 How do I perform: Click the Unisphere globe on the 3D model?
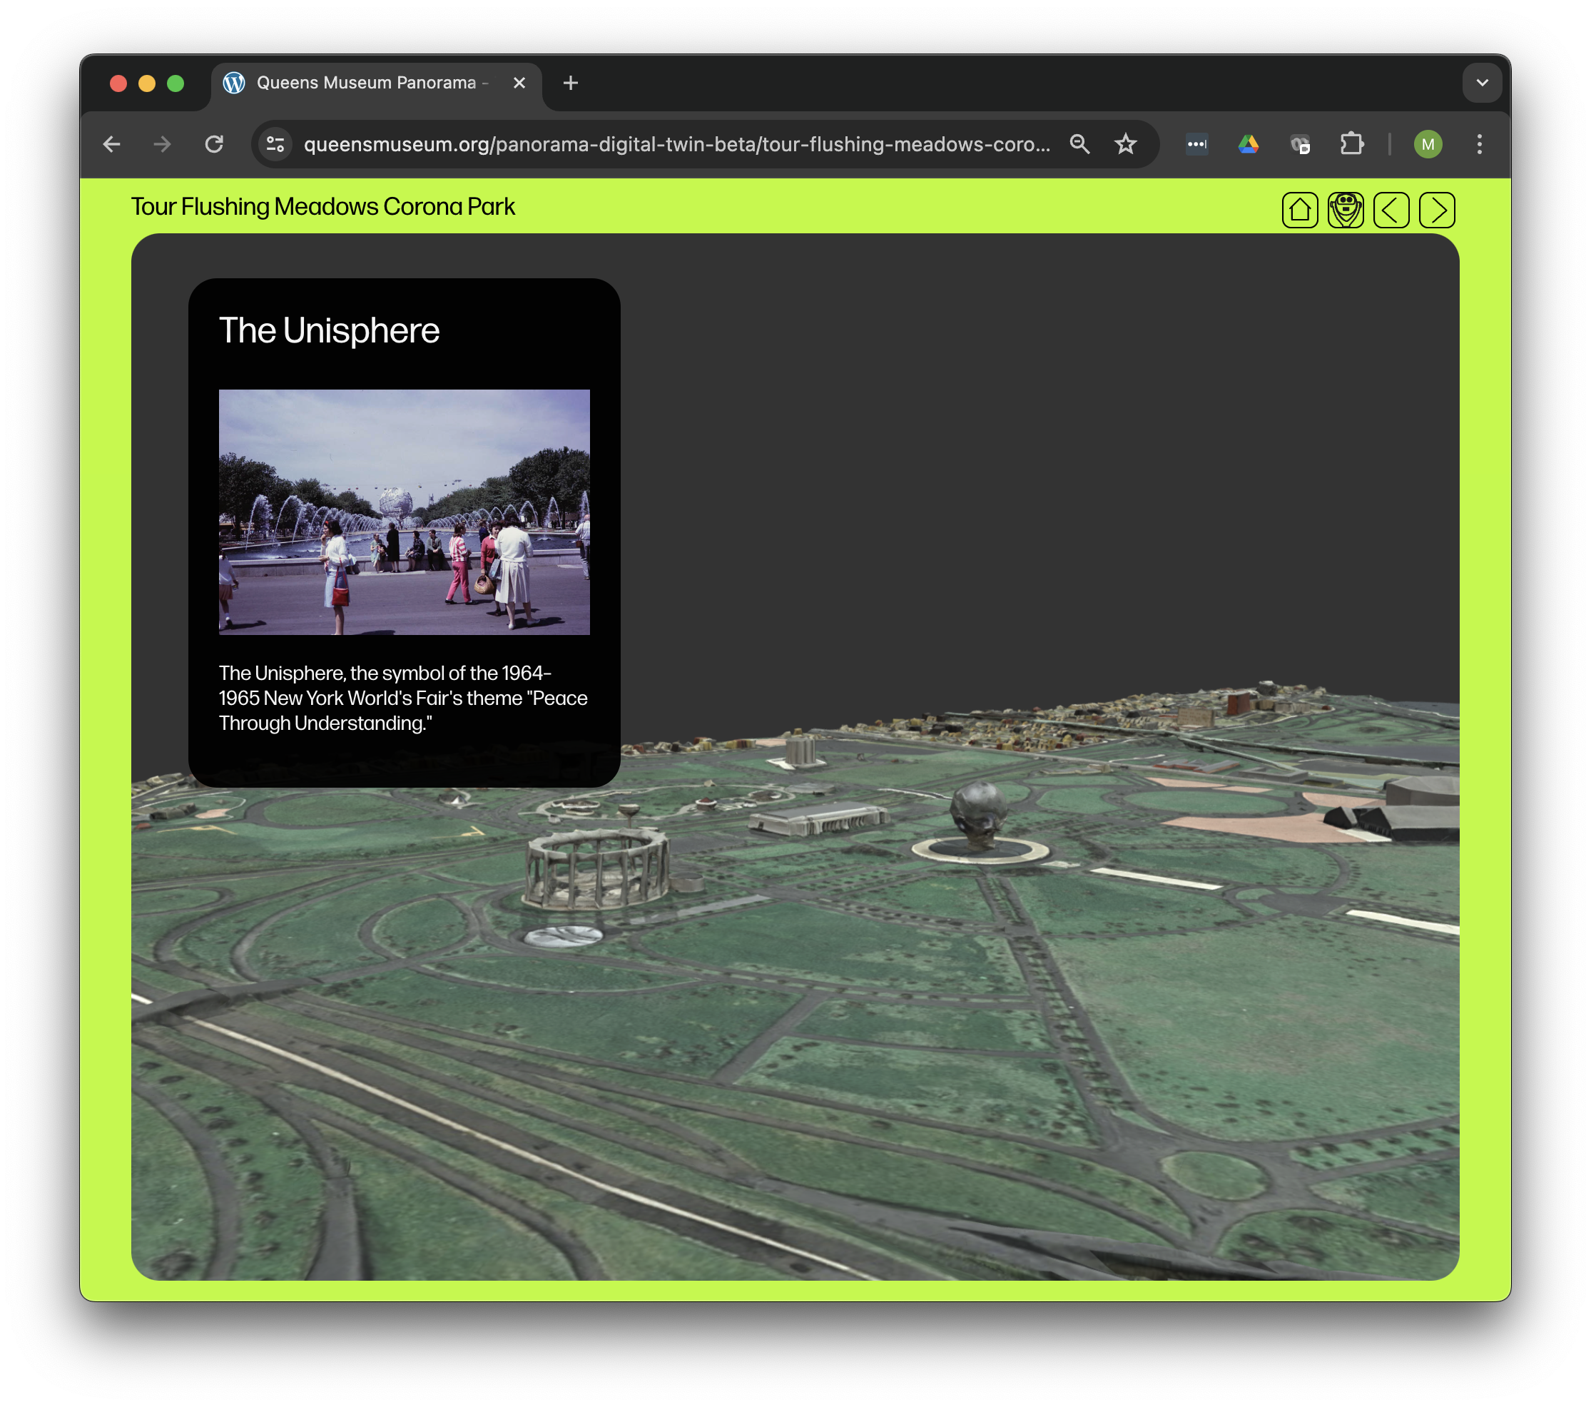point(978,814)
